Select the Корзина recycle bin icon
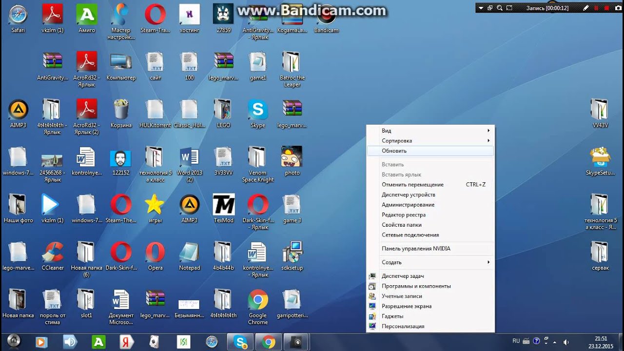The height and width of the screenshot is (351, 624). (121, 114)
